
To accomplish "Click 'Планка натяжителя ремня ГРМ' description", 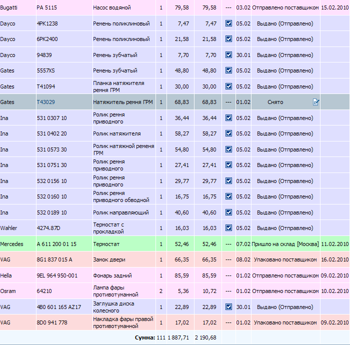I will click(x=118, y=86).
